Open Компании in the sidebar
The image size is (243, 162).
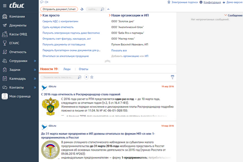click(17, 17)
